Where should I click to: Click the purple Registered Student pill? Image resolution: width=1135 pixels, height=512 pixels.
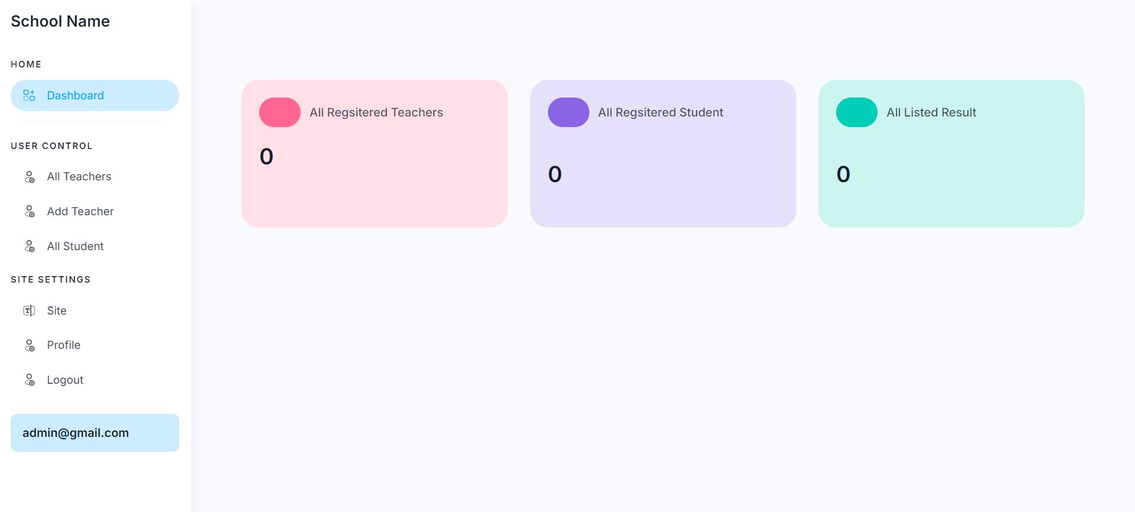tap(568, 112)
